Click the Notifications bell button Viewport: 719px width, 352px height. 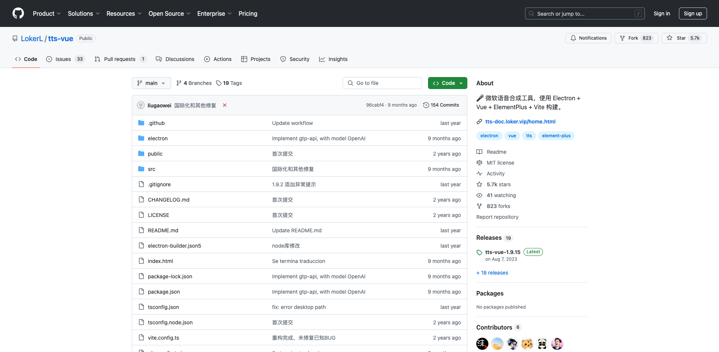click(x=588, y=38)
